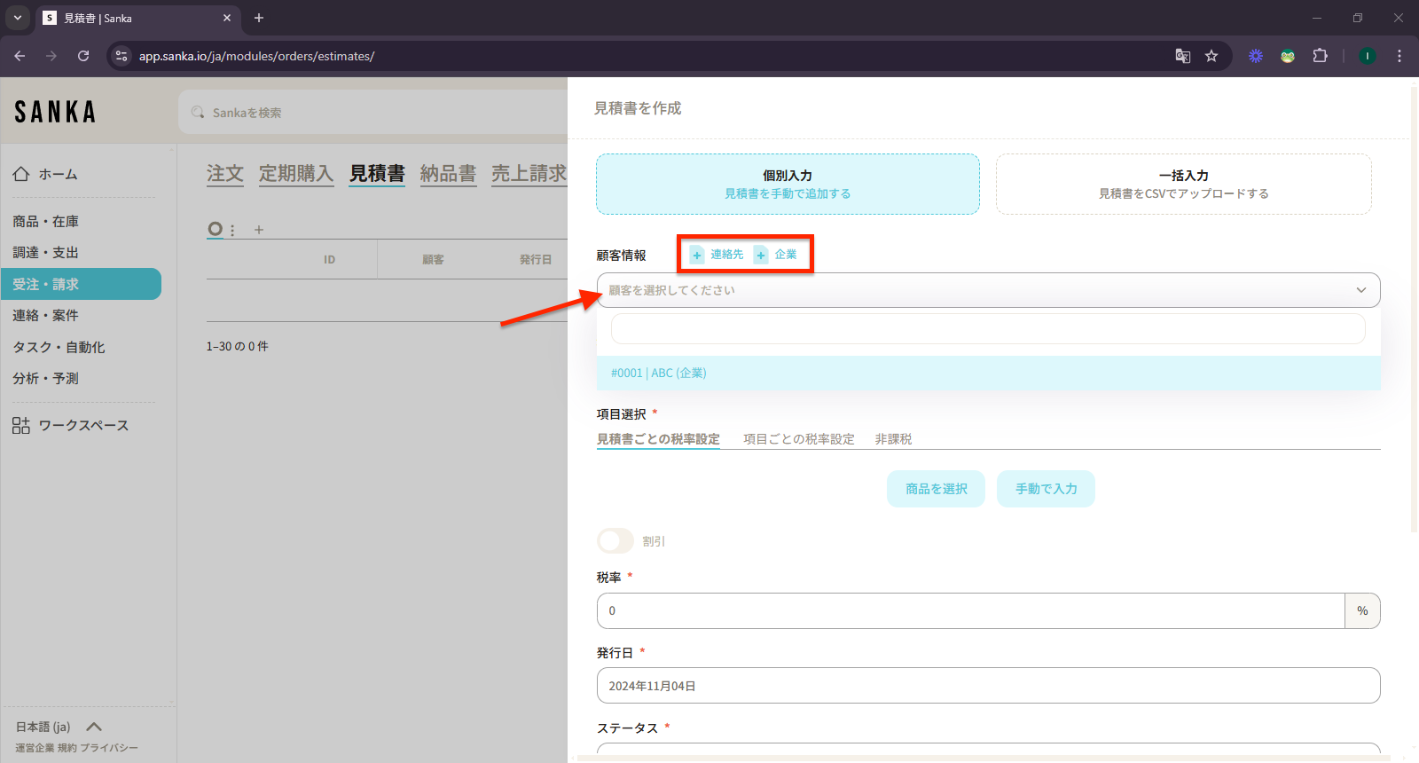1419x763 pixels.
Task: Click the customer search field in dropdown
Action: tap(988, 328)
